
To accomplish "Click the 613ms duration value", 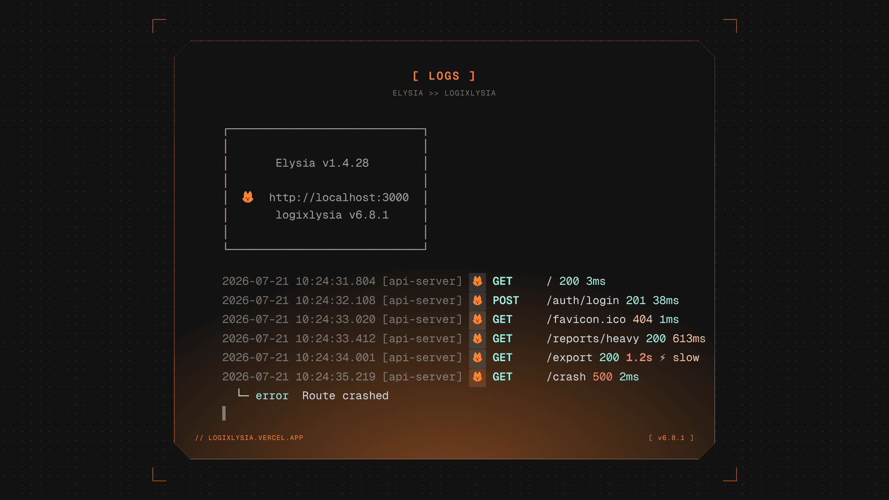I will point(689,339).
